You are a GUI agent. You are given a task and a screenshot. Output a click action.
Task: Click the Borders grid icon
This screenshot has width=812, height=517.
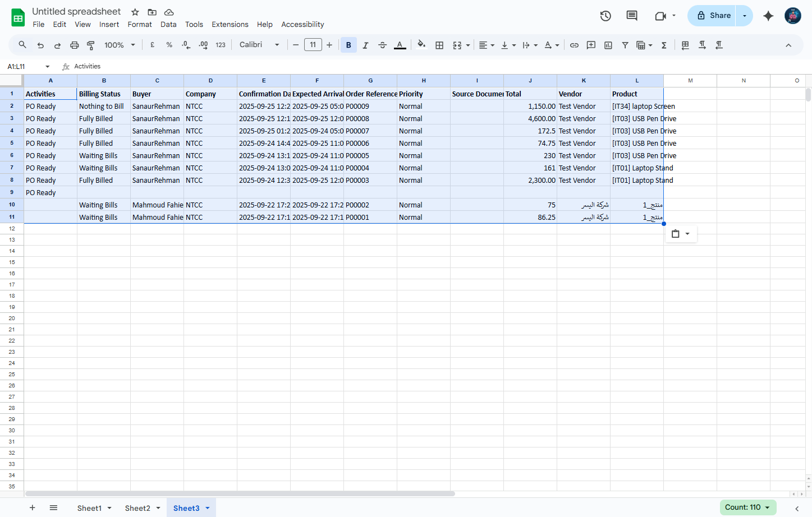[439, 45]
